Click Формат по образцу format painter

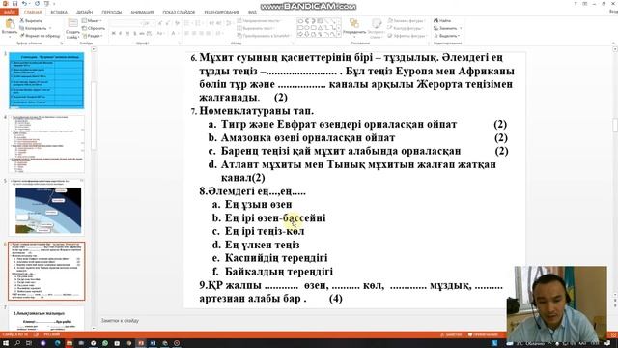click(40, 36)
